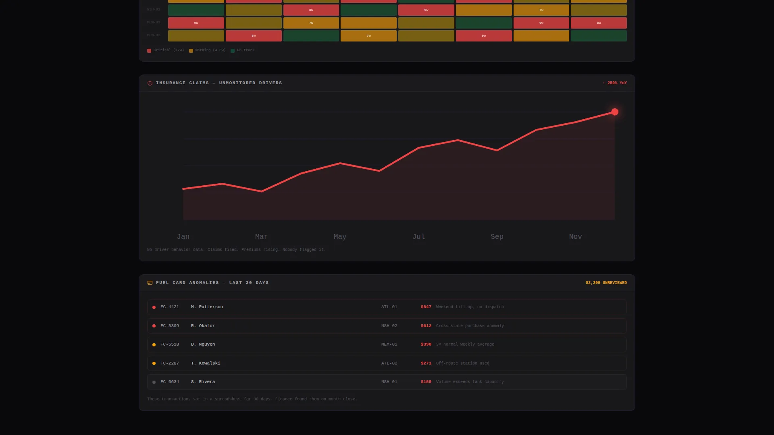Select the 9w cell in NSH-02 row
The width and height of the screenshot is (774, 435).
[x=426, y=10]
